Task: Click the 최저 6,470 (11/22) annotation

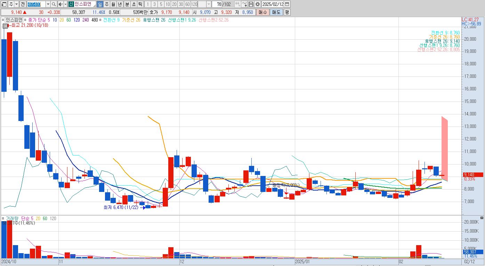Action: 121,207
